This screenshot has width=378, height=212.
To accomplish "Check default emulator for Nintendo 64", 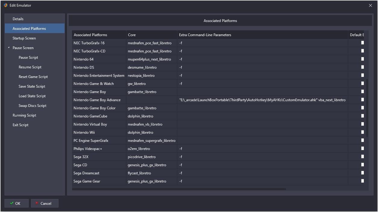I will tap(362, 59).
